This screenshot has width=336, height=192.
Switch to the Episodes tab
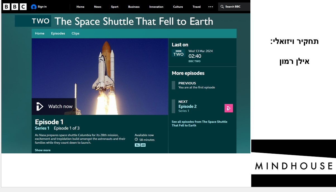58,33
